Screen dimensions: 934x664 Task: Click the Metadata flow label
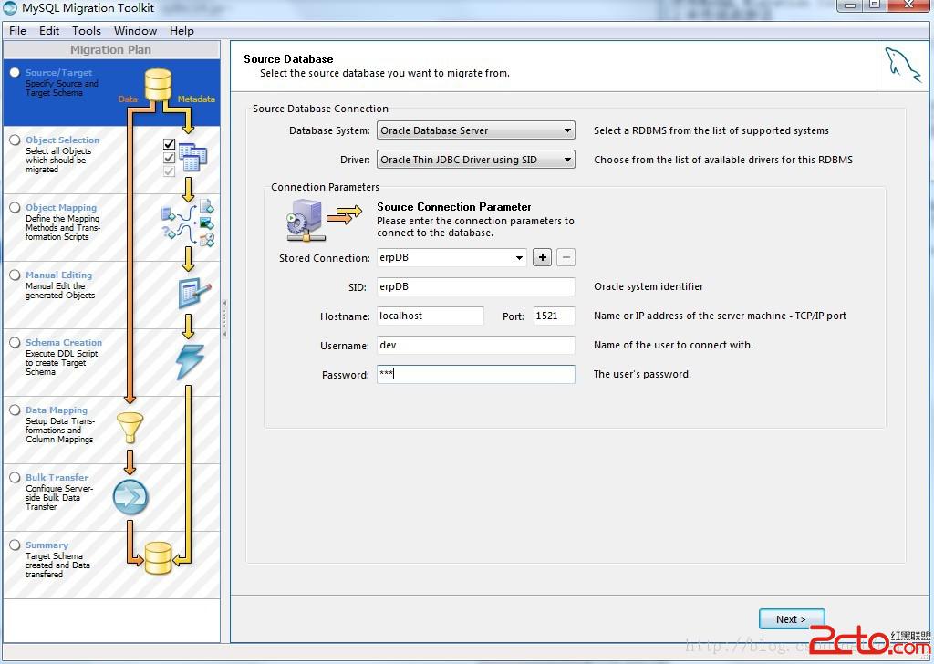[196, 99]
